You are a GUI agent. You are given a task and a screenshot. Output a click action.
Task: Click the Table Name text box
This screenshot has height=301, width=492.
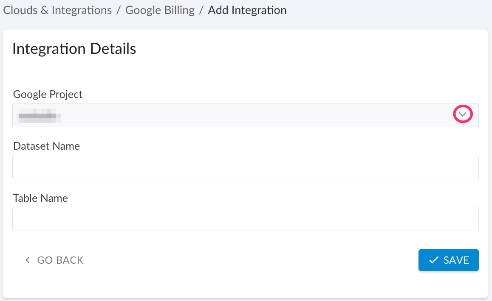[x=245, y=219]
